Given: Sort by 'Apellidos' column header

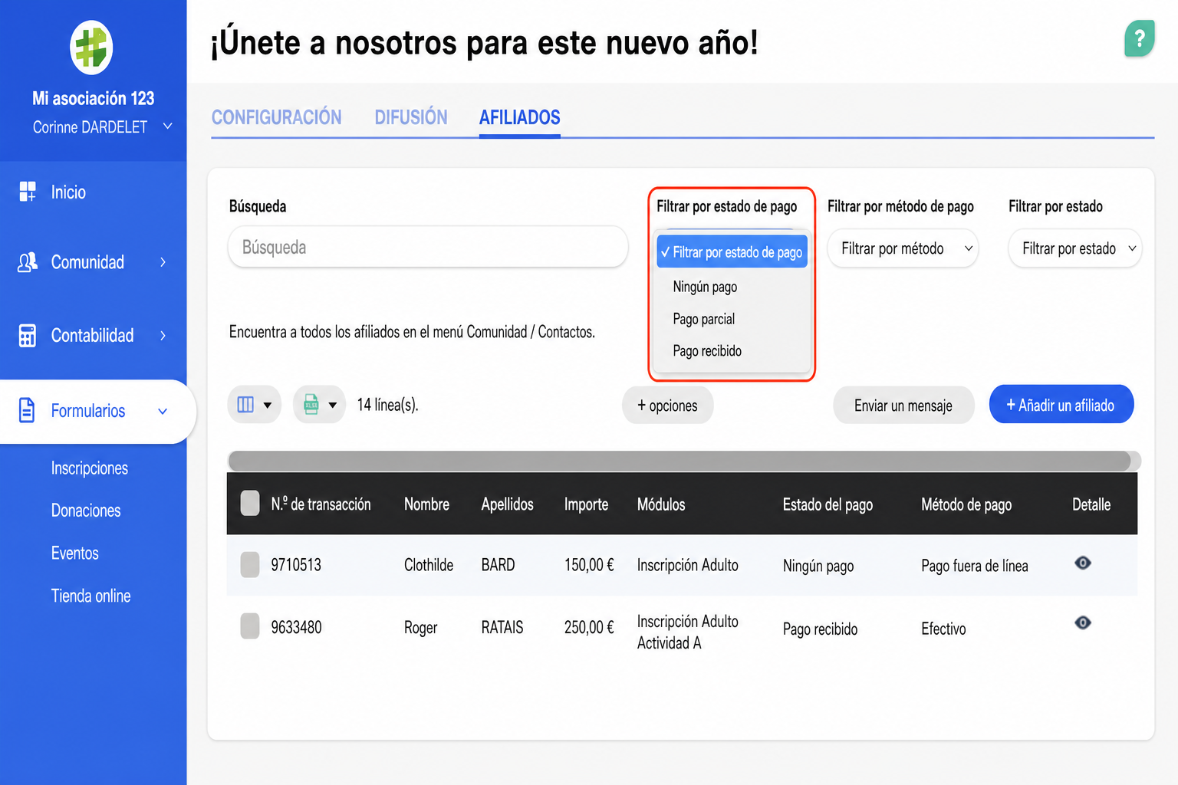Looking at the screenshot, I should tap(508, 504).
